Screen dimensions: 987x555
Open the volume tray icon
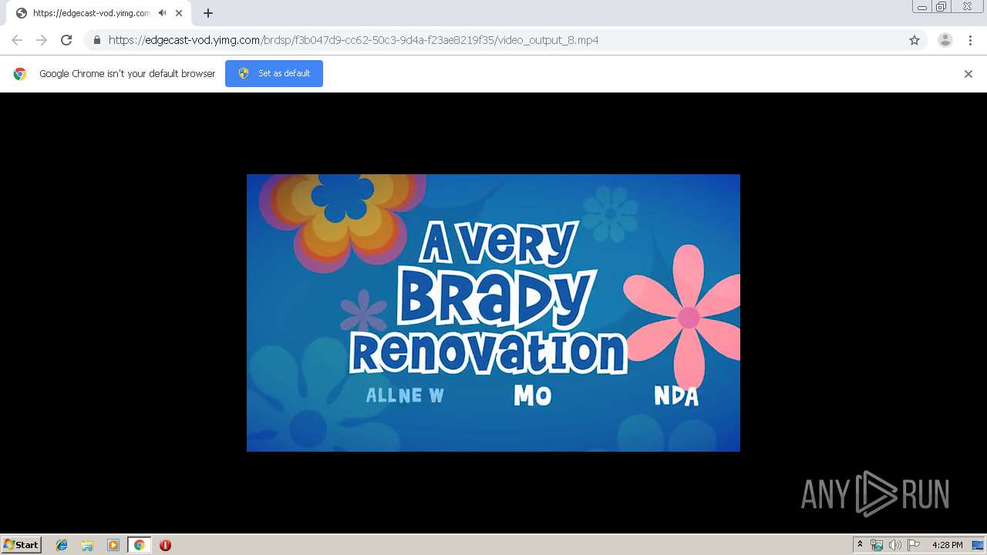pos(895,545)
